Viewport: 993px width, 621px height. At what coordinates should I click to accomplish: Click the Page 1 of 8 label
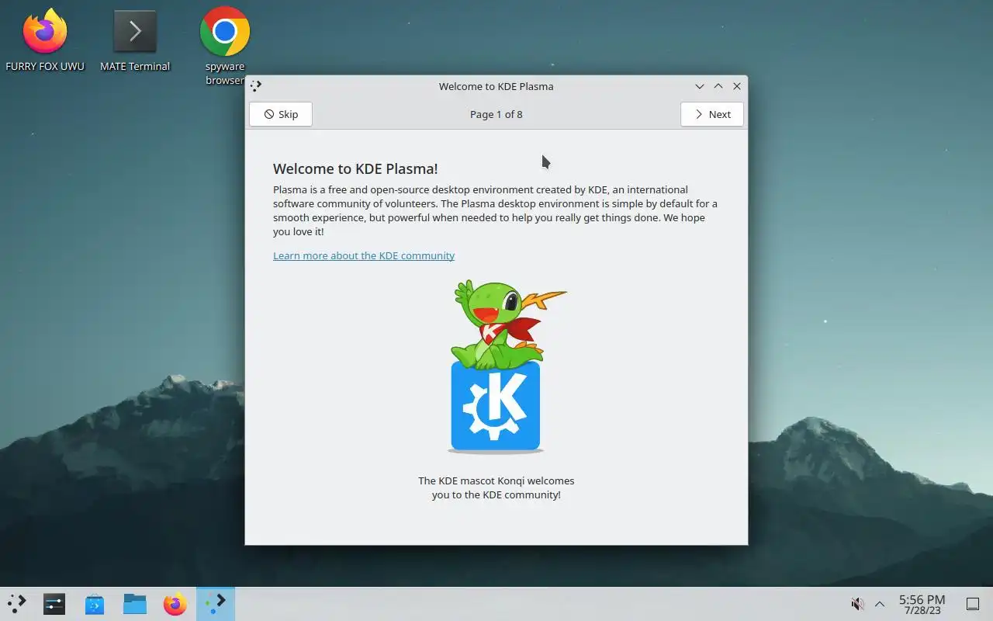pos(496,114)
